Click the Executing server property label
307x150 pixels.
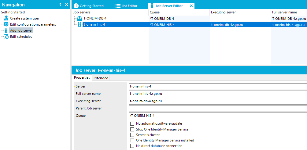(88, 101)
